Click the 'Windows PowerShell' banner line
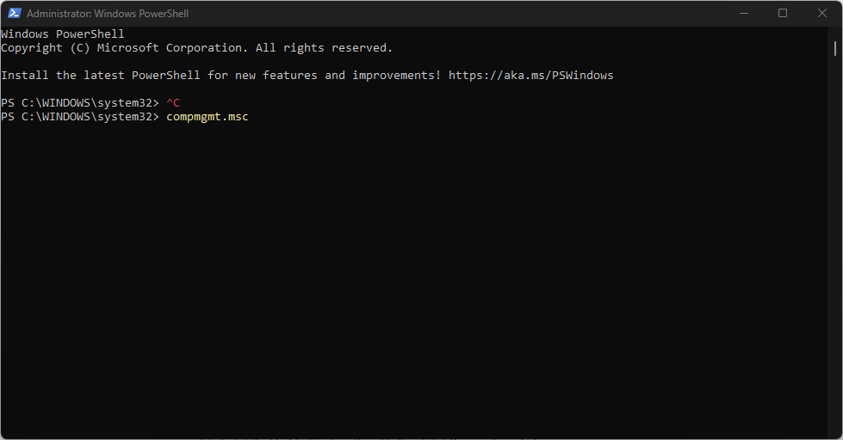The height and width of the screenshot is (440, 843). (x=62, y=34)
